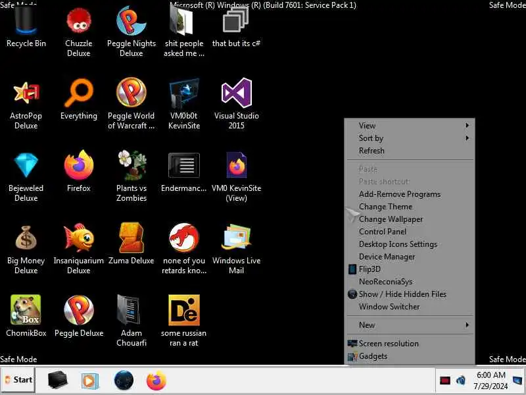Open Device Manager from the context menu
The image size is (526, 395).
(x=410, y=257)
